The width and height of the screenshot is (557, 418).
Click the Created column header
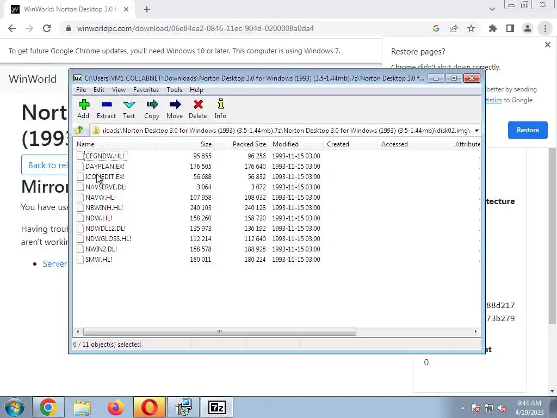coord(351,144)
